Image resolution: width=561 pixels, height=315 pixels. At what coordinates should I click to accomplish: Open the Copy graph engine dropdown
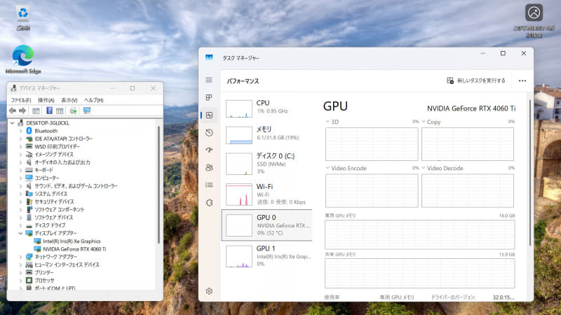pyautogui.click(x=424, y=122)
